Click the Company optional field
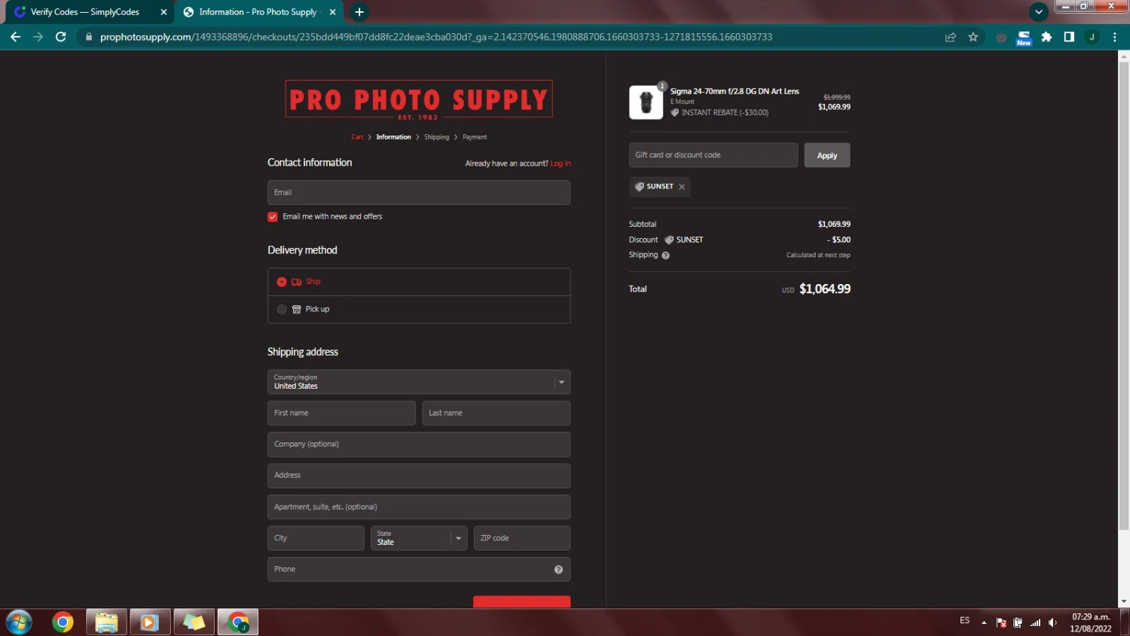1130x636 pixels. point(419,445)
